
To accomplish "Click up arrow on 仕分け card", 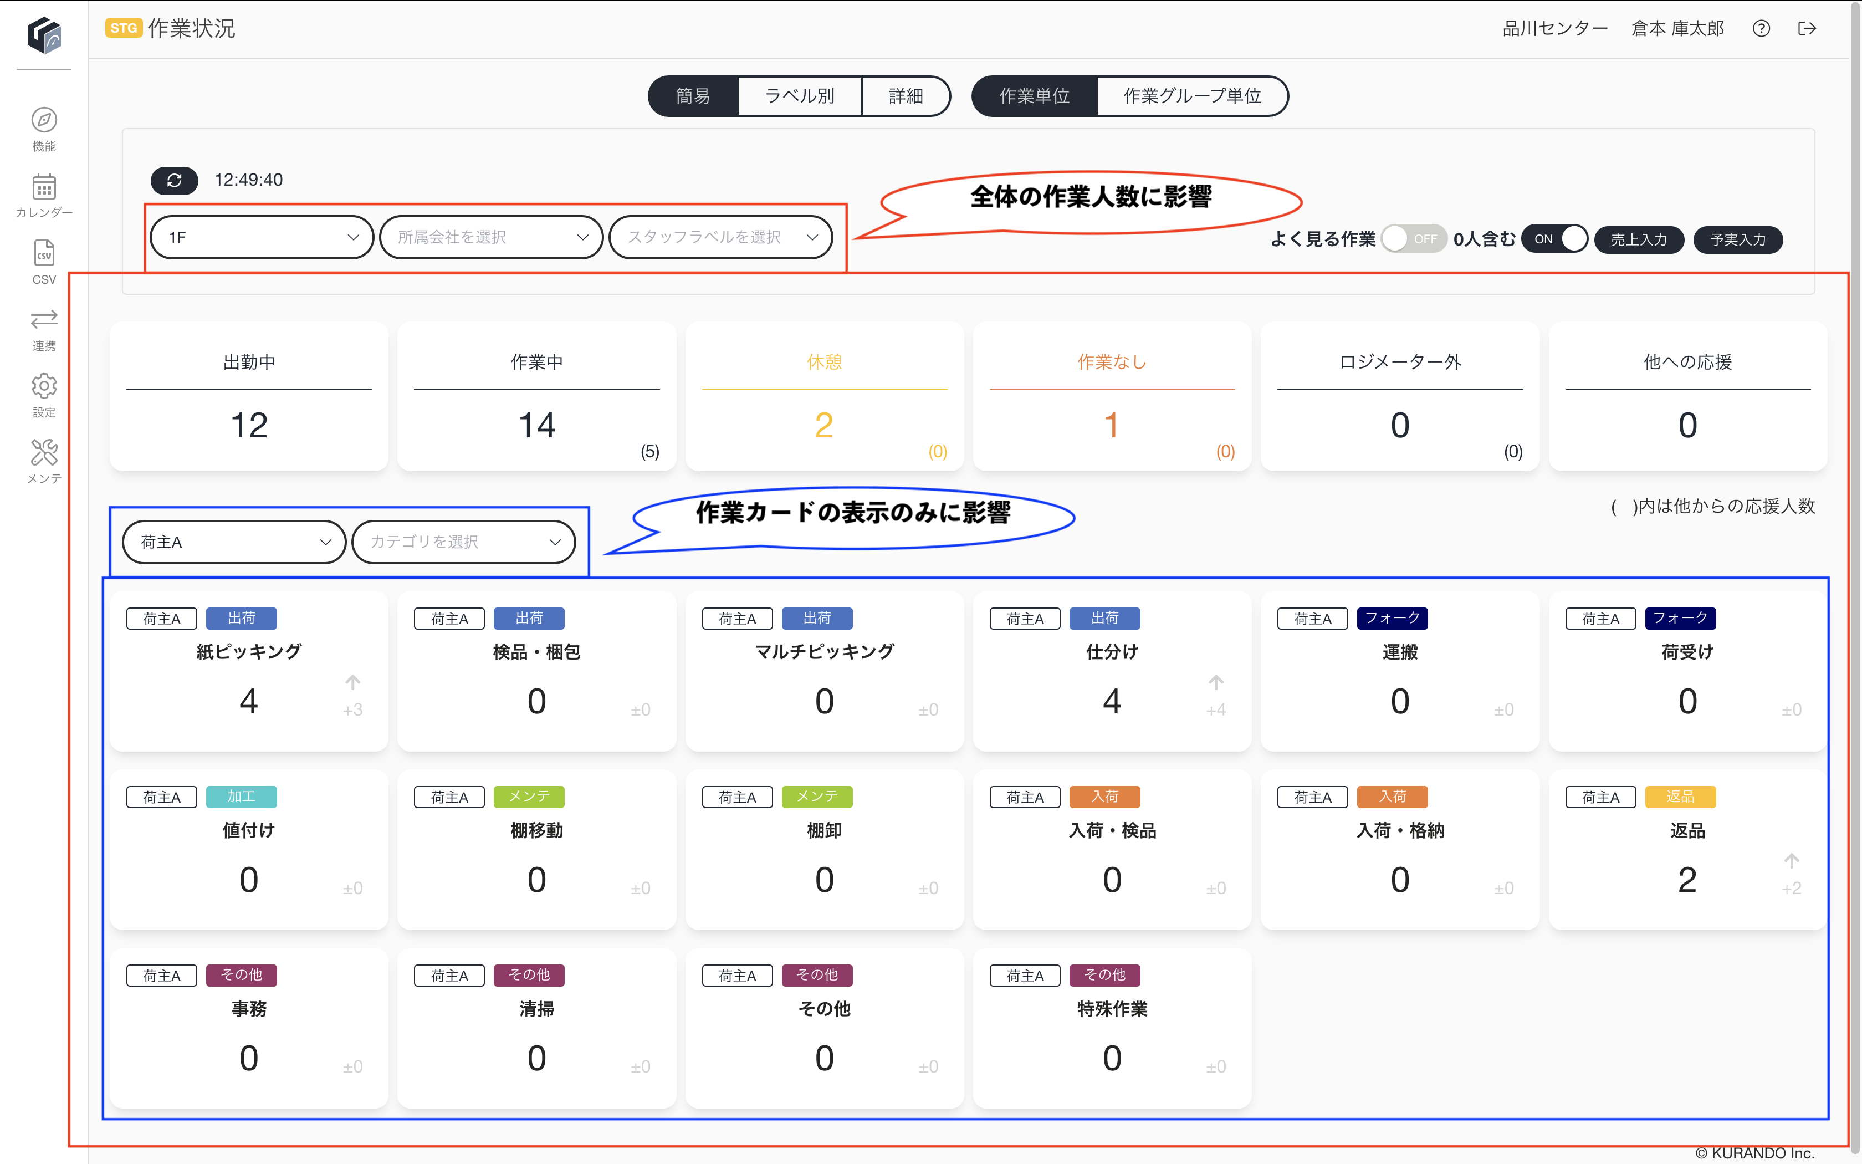I will pyautogui.click(x=1216, y=682).
